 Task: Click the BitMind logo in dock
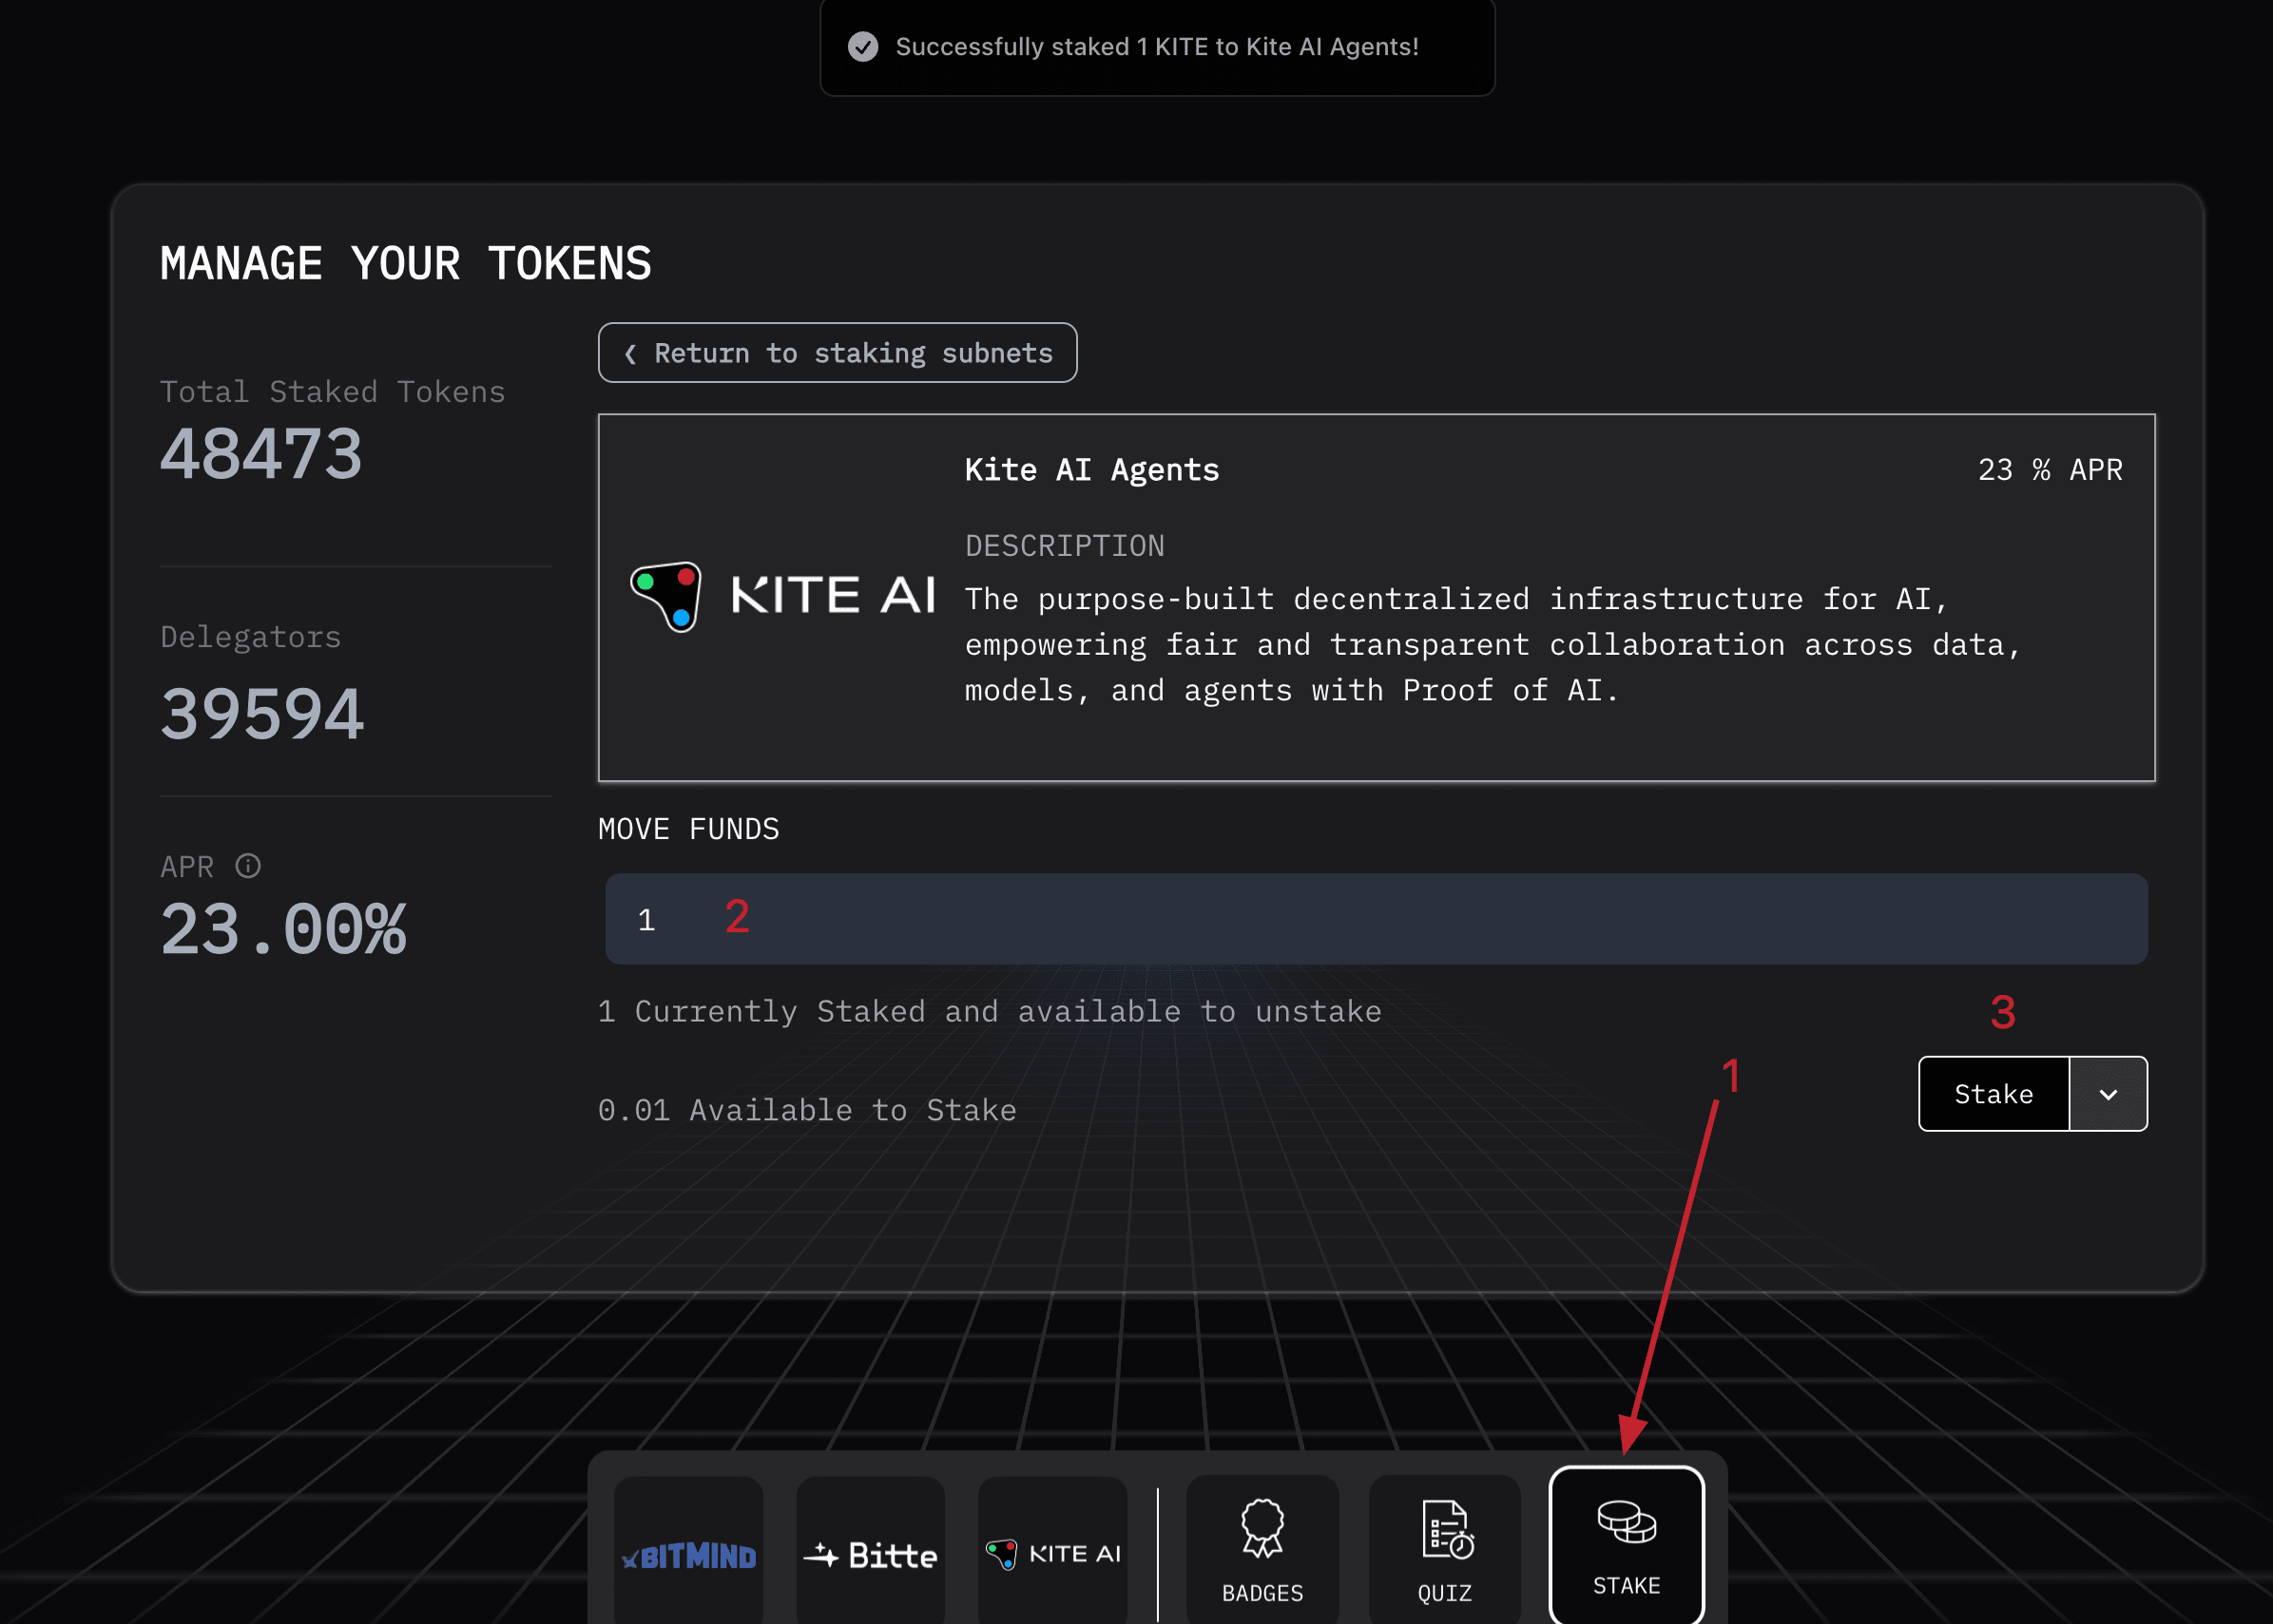[688, 1555]
